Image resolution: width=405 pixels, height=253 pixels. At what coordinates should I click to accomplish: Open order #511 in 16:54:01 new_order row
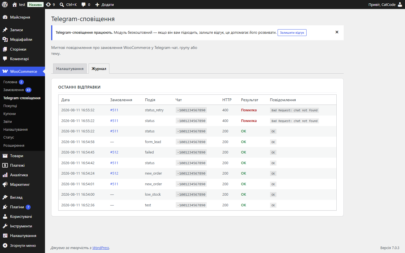(x=114, y=184)
